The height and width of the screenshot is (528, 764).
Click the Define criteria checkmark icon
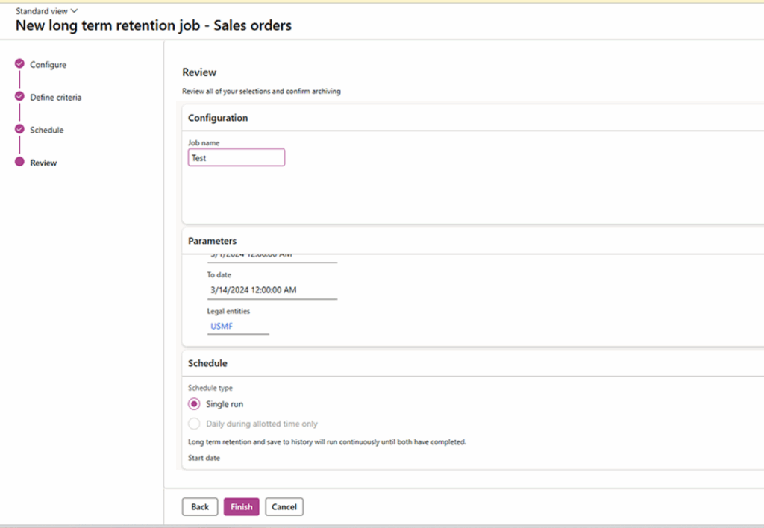tap(19, 97)
